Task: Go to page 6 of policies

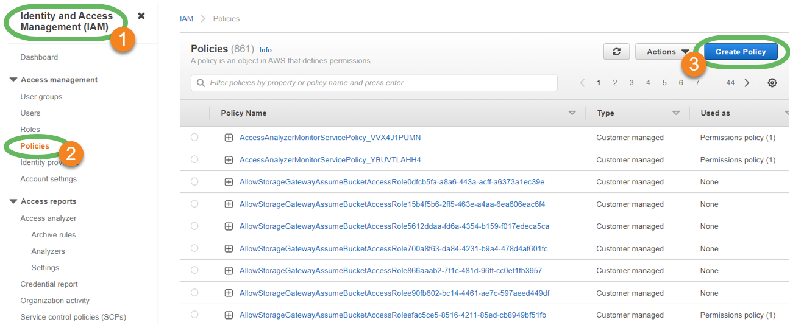Action: coord(681,83)
